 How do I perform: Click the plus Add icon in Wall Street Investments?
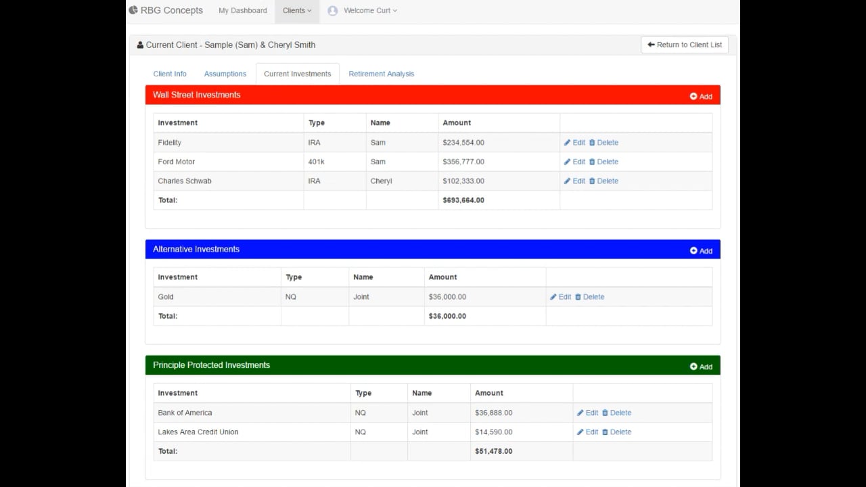coord(693,97)
